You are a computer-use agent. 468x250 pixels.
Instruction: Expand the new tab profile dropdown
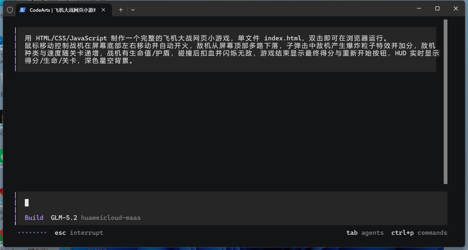(x=133, y=10)
